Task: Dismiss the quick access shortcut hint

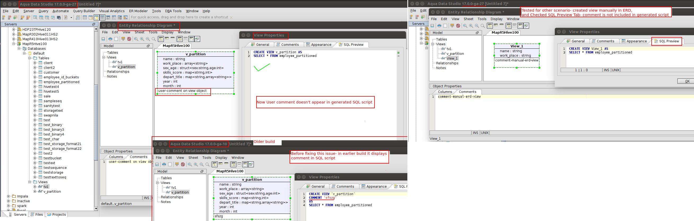Action: coord(231,17)
